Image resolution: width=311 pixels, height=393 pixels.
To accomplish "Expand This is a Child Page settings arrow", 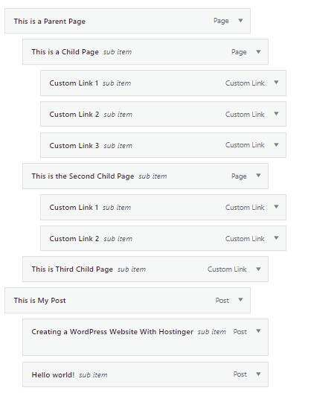I will [258, 51].
